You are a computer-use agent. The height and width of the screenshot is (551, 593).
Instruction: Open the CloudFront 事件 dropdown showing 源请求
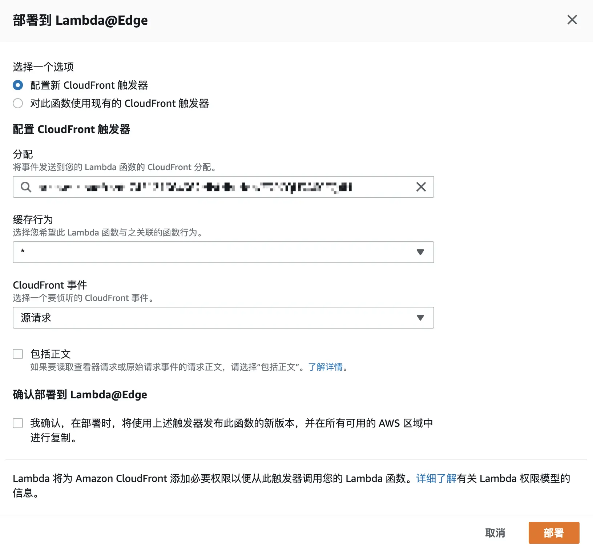(223, 318)
